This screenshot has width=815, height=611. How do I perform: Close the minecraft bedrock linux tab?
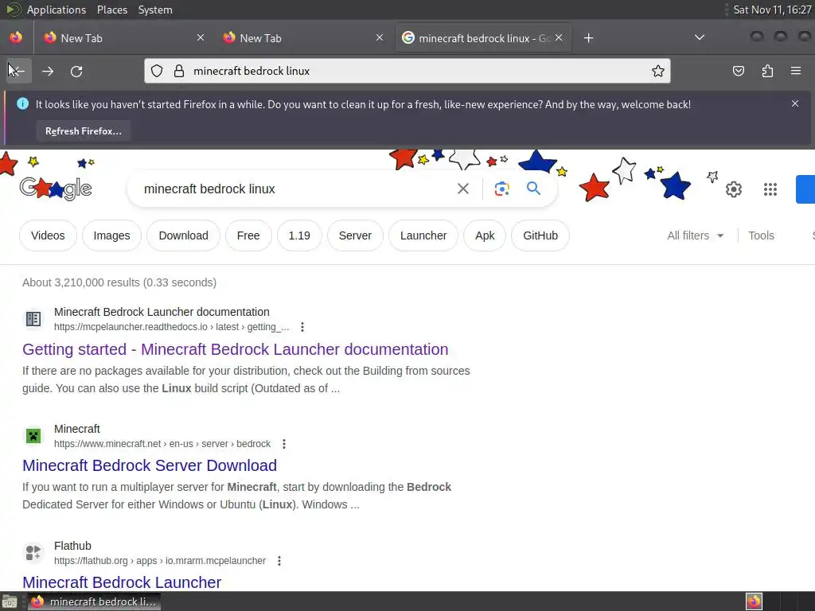point(559,37)
